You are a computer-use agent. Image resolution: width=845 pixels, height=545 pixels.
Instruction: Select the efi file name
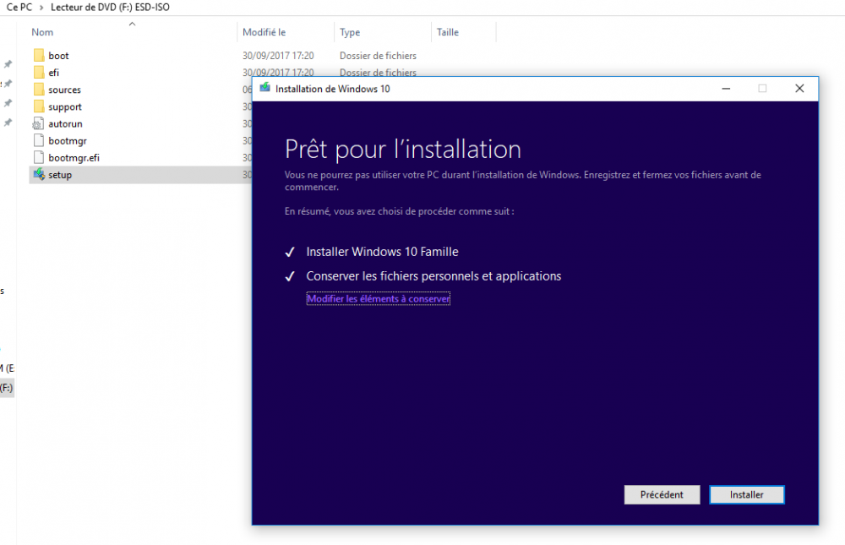coord(54,72)
